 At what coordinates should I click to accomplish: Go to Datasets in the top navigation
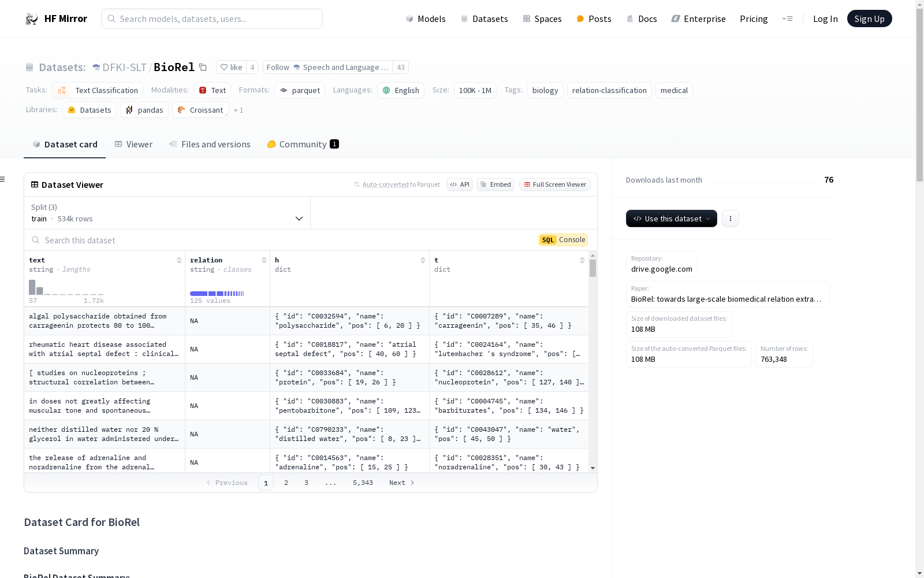[484, 18]
